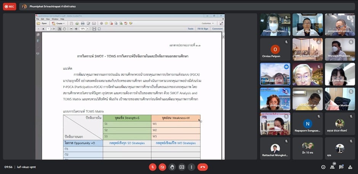Image resolution: width=358 pixels, height=174 pixels.
Task: Click the Acrobat zoom out minus icon
Action: (x=71, y=29)
